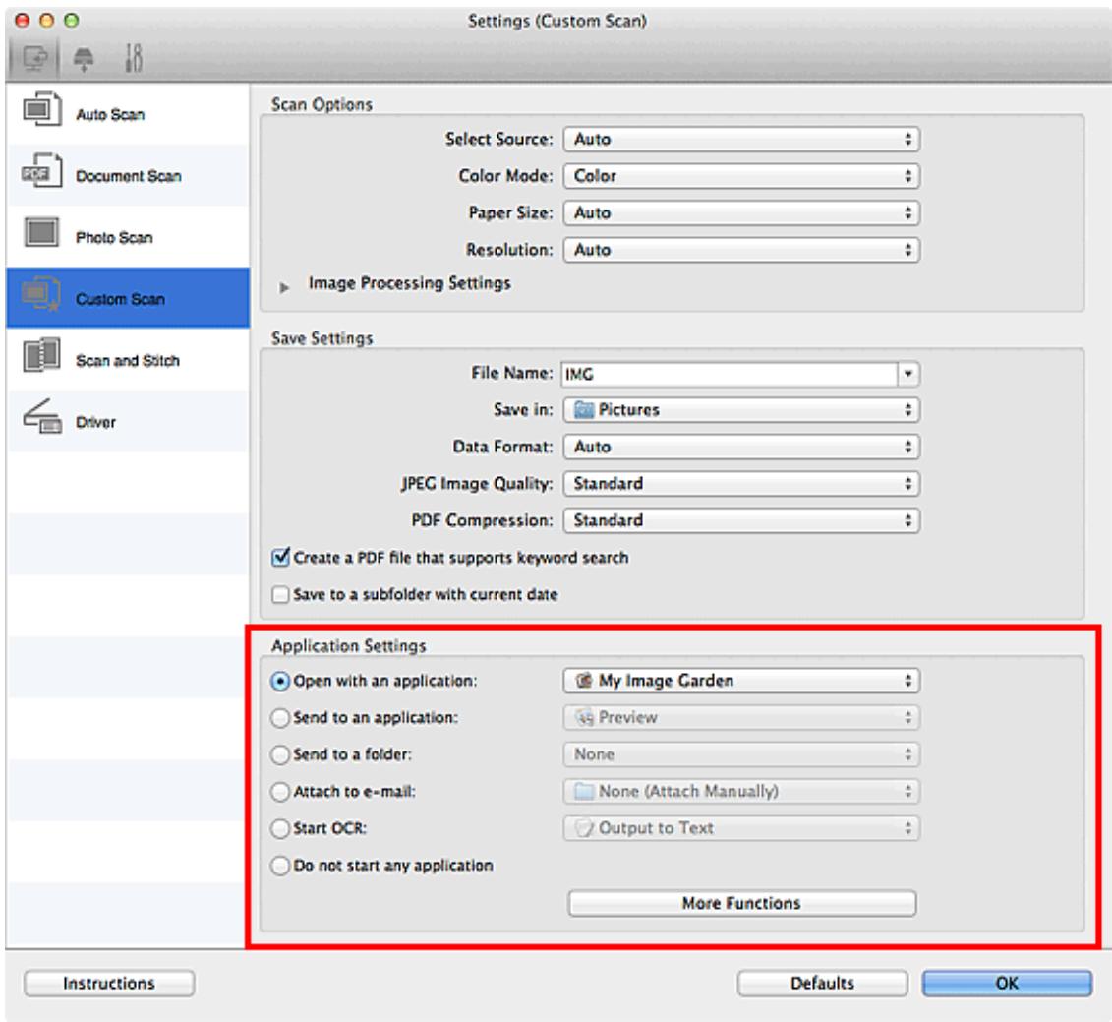
Task: Click the Photo Scan icon
Action: point(42,232)
